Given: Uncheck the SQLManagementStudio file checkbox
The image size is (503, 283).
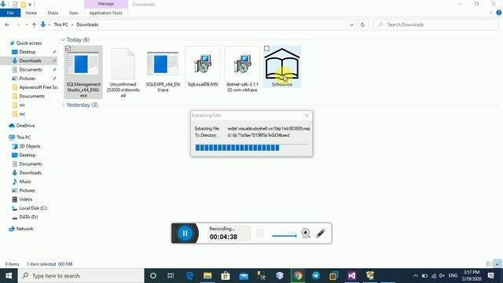Looking at the screenshot, I should (68, 49).
